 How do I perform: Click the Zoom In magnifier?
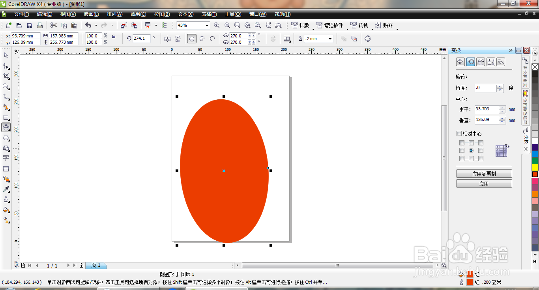click(x=217, y=25)
